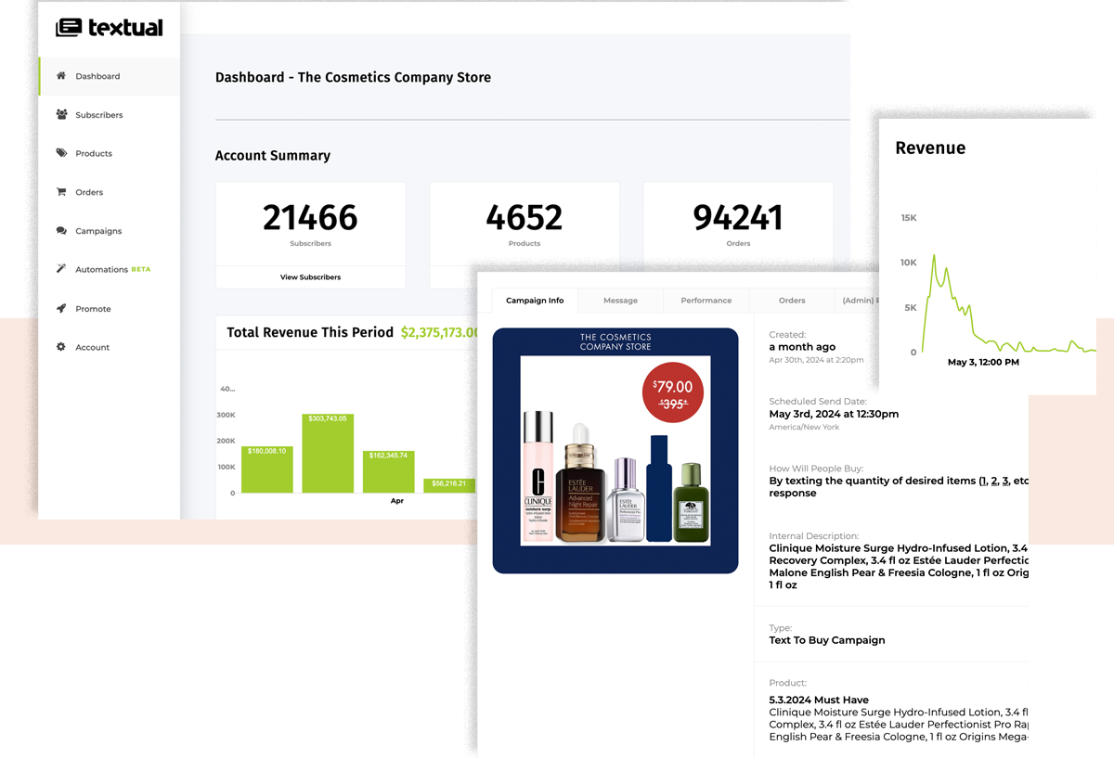Select the Orders tab in campaign panel
The image size is (1114, 758).
(x=792, y=301)
